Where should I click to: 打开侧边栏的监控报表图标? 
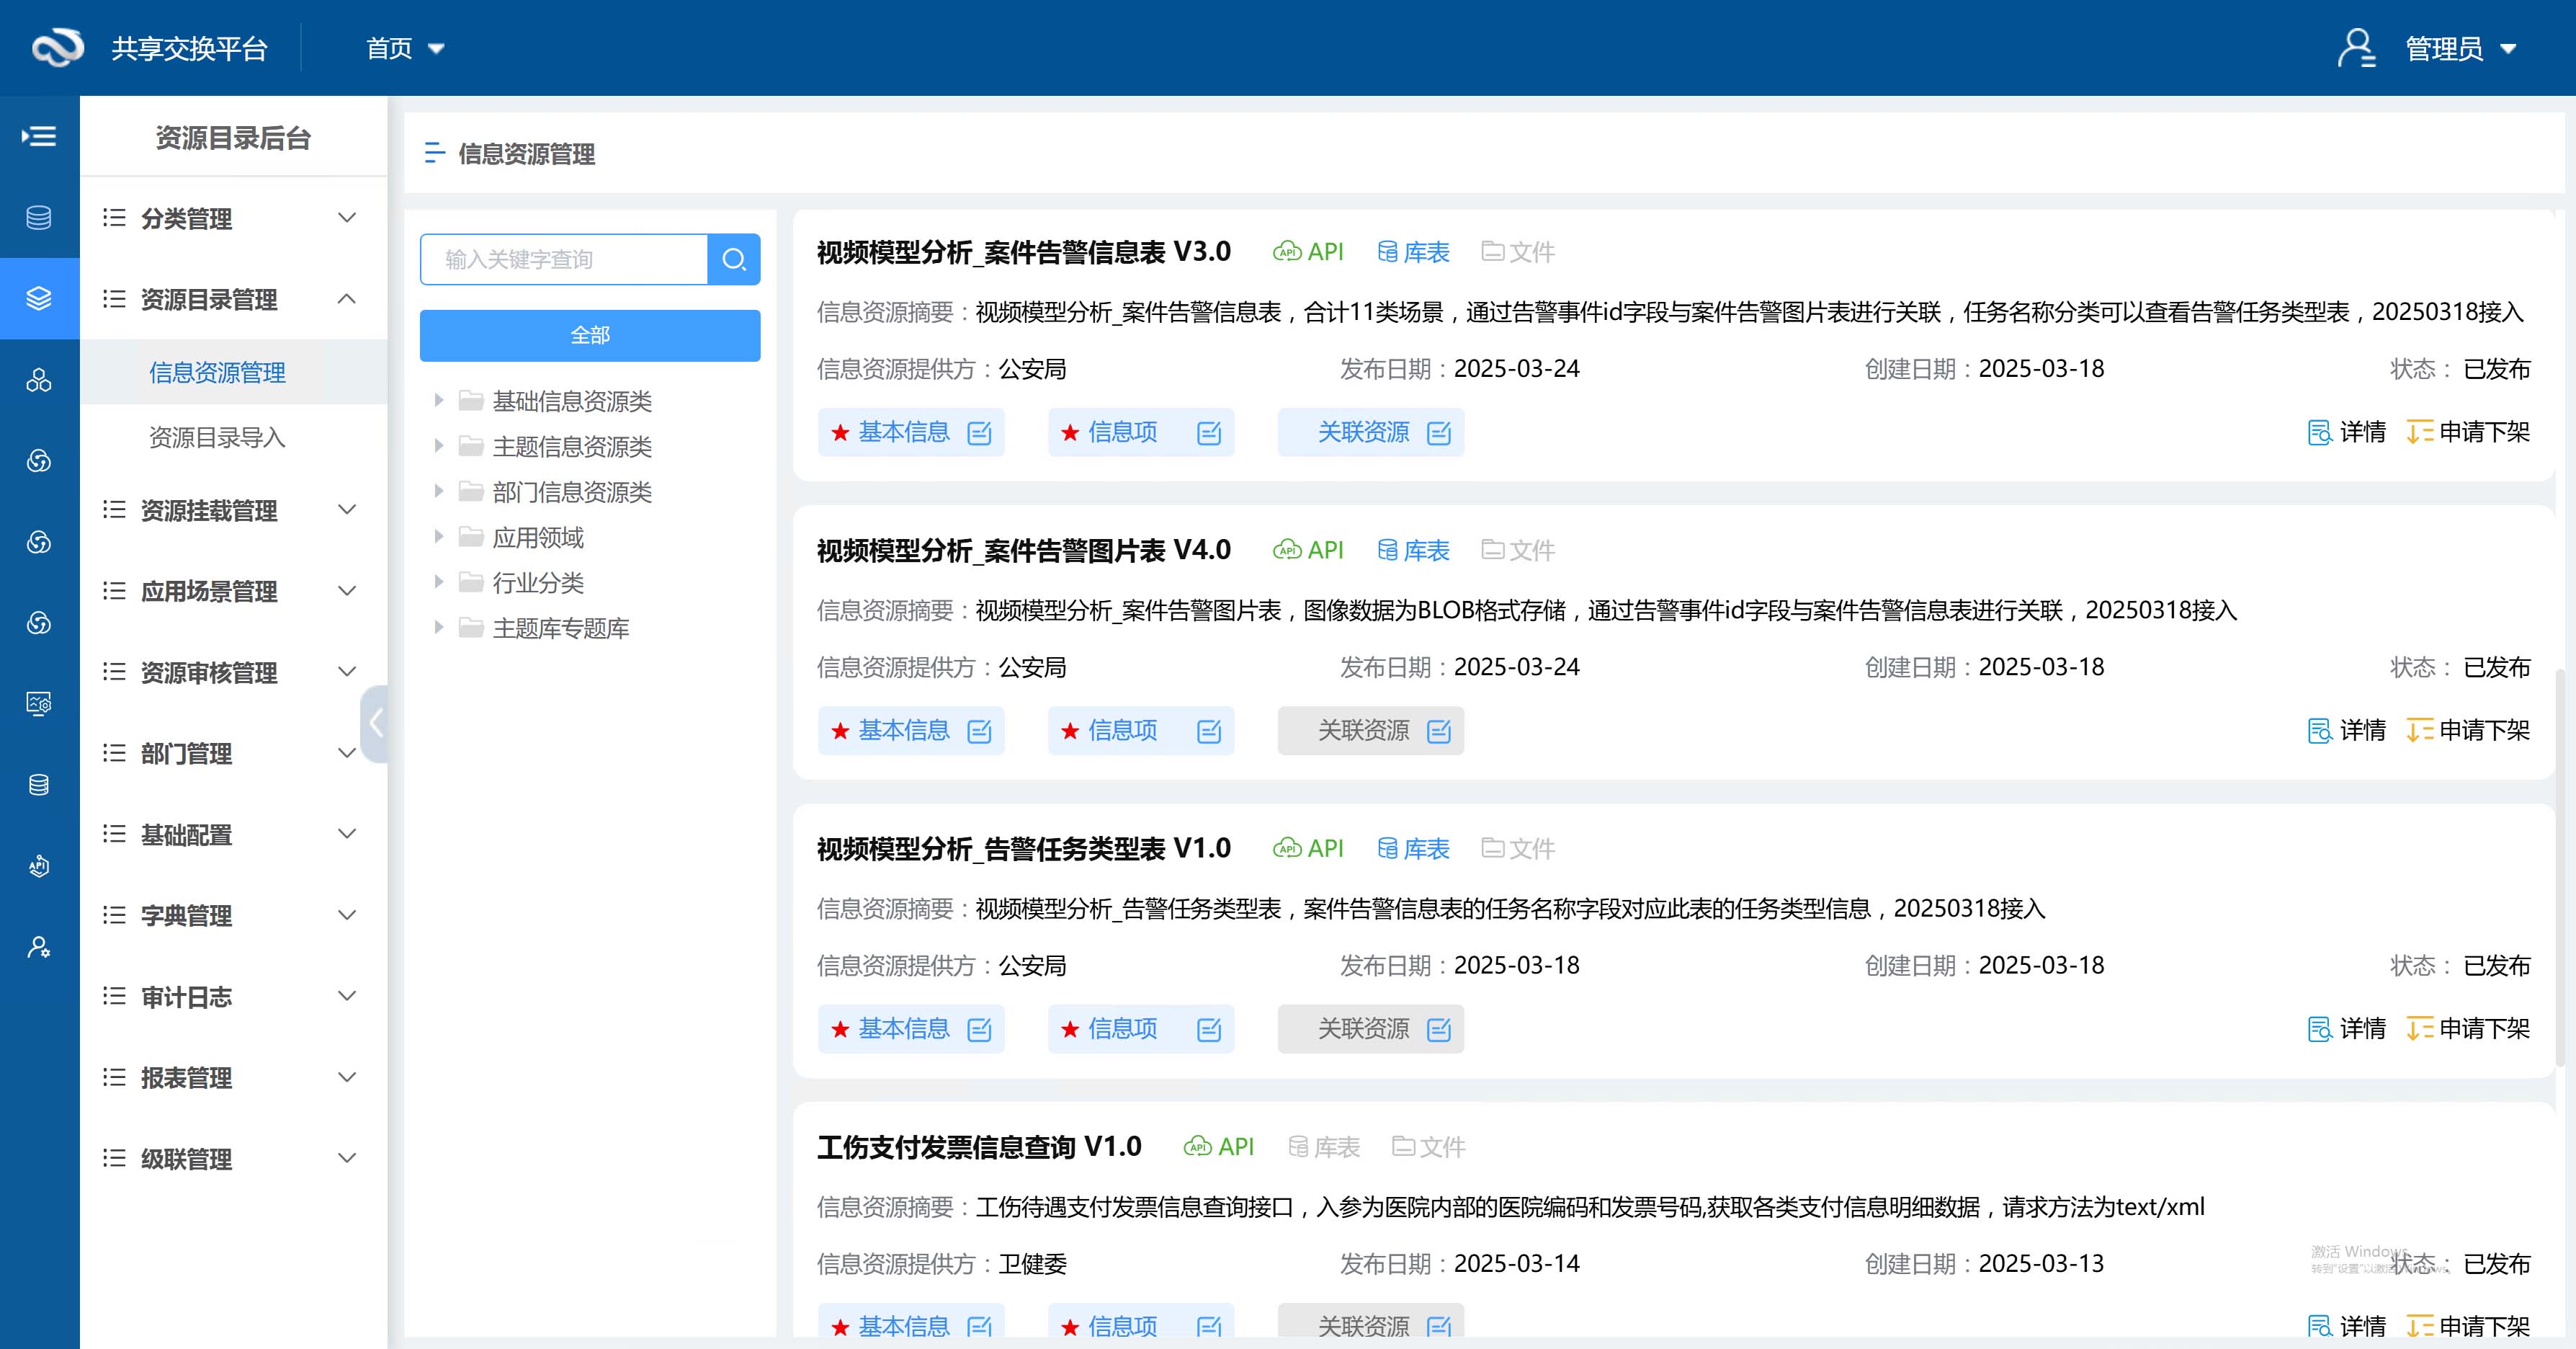39,703
